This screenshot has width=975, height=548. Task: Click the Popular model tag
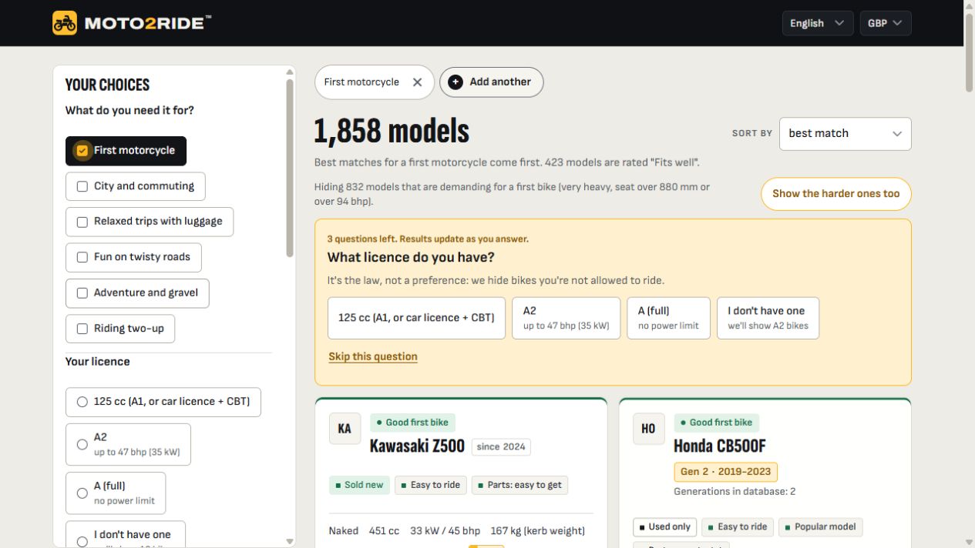820,527
